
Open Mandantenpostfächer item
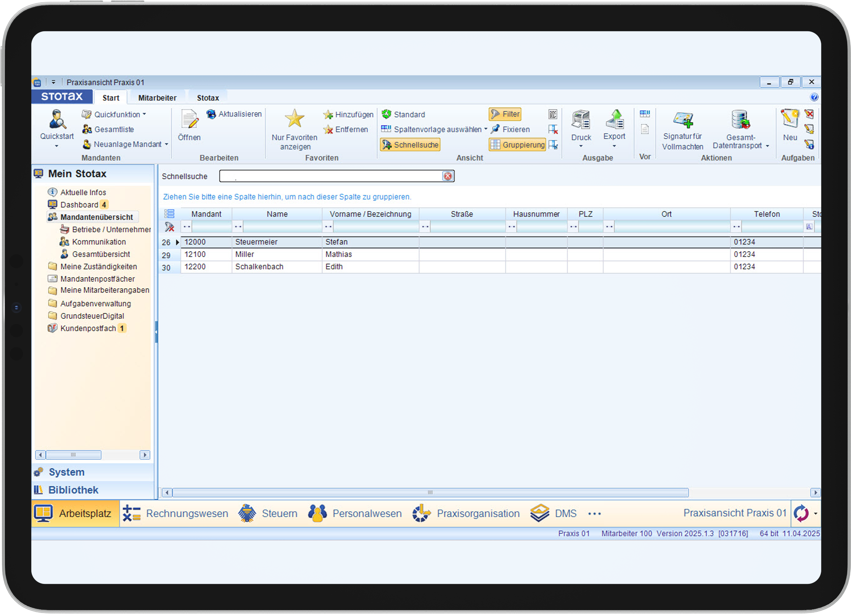point(91,279)
